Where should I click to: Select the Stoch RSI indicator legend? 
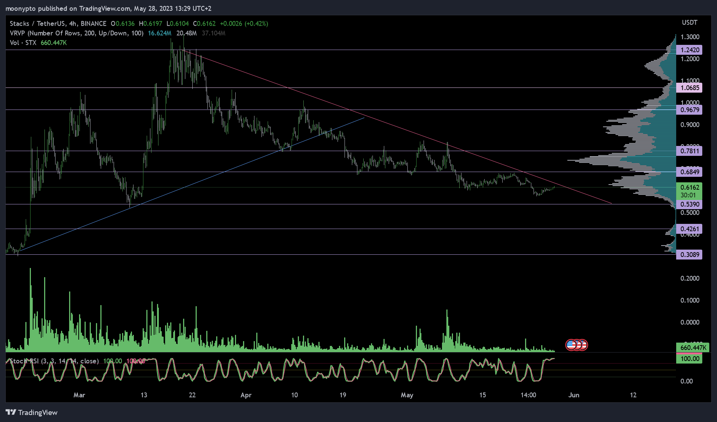[x=54, y=361]
